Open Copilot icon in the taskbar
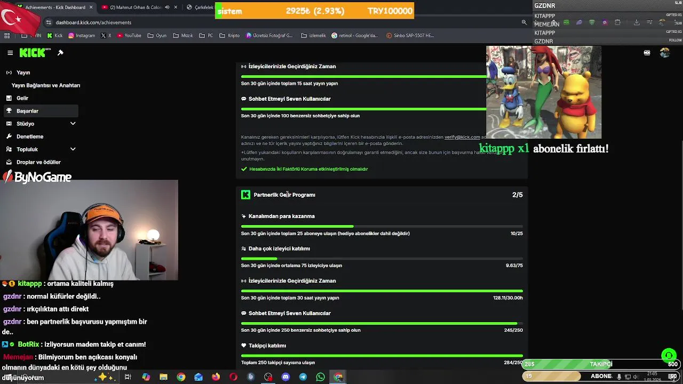Viewport: 683px width, 384px height. (146, 377)
